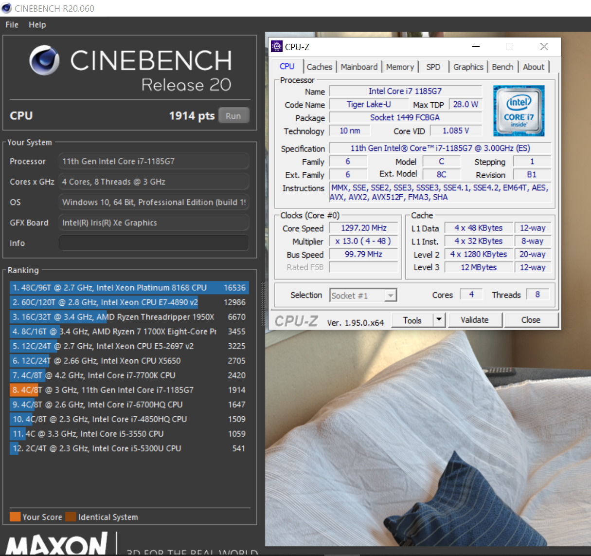
Task: Click the Bus Speed value 99.79 MHz
Action: click(x=363, y=254)
